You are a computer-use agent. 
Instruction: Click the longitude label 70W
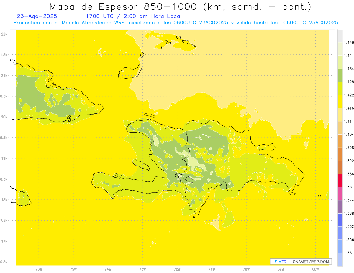[246, 269]
